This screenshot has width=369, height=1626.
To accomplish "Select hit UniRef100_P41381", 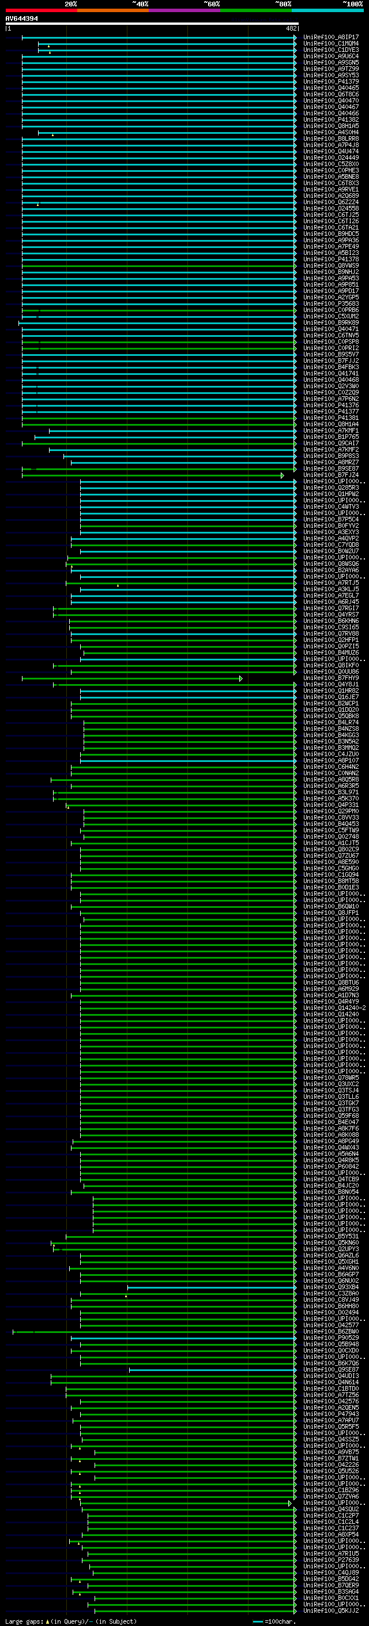I will (x=330, y=418).
